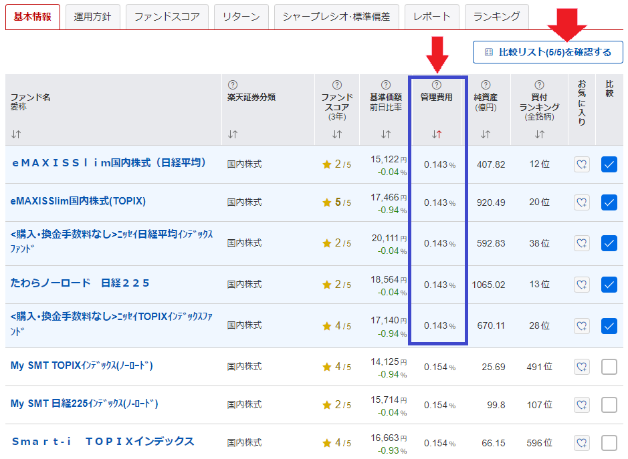
Task: Click 5/5 score of eMAXISSlim国内株式(TOPIX)
Action: 337,202
